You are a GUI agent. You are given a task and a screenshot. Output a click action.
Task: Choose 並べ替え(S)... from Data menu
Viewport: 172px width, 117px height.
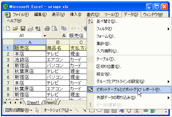(129, 21)
